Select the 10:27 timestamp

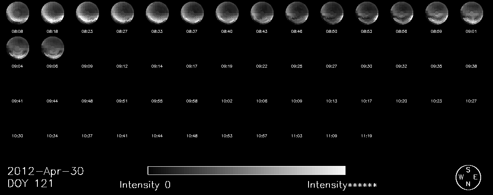471,101
